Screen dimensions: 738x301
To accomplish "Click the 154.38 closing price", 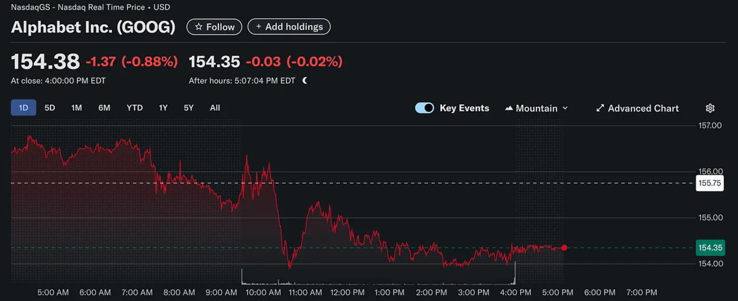I will point(45,62).
